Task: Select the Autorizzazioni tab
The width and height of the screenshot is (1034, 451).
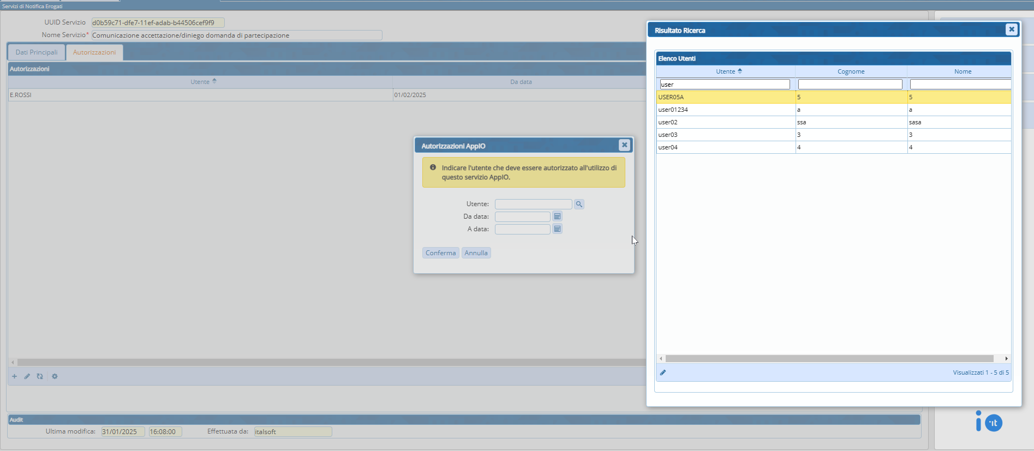Action: (94, 52)
